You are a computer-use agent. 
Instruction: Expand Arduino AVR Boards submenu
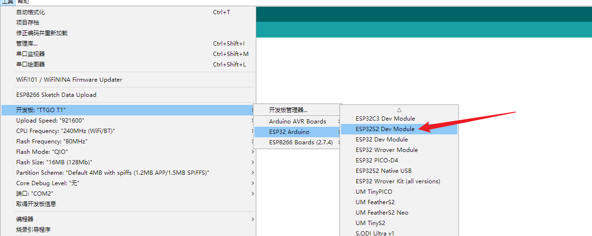click(x=298, y=122)
